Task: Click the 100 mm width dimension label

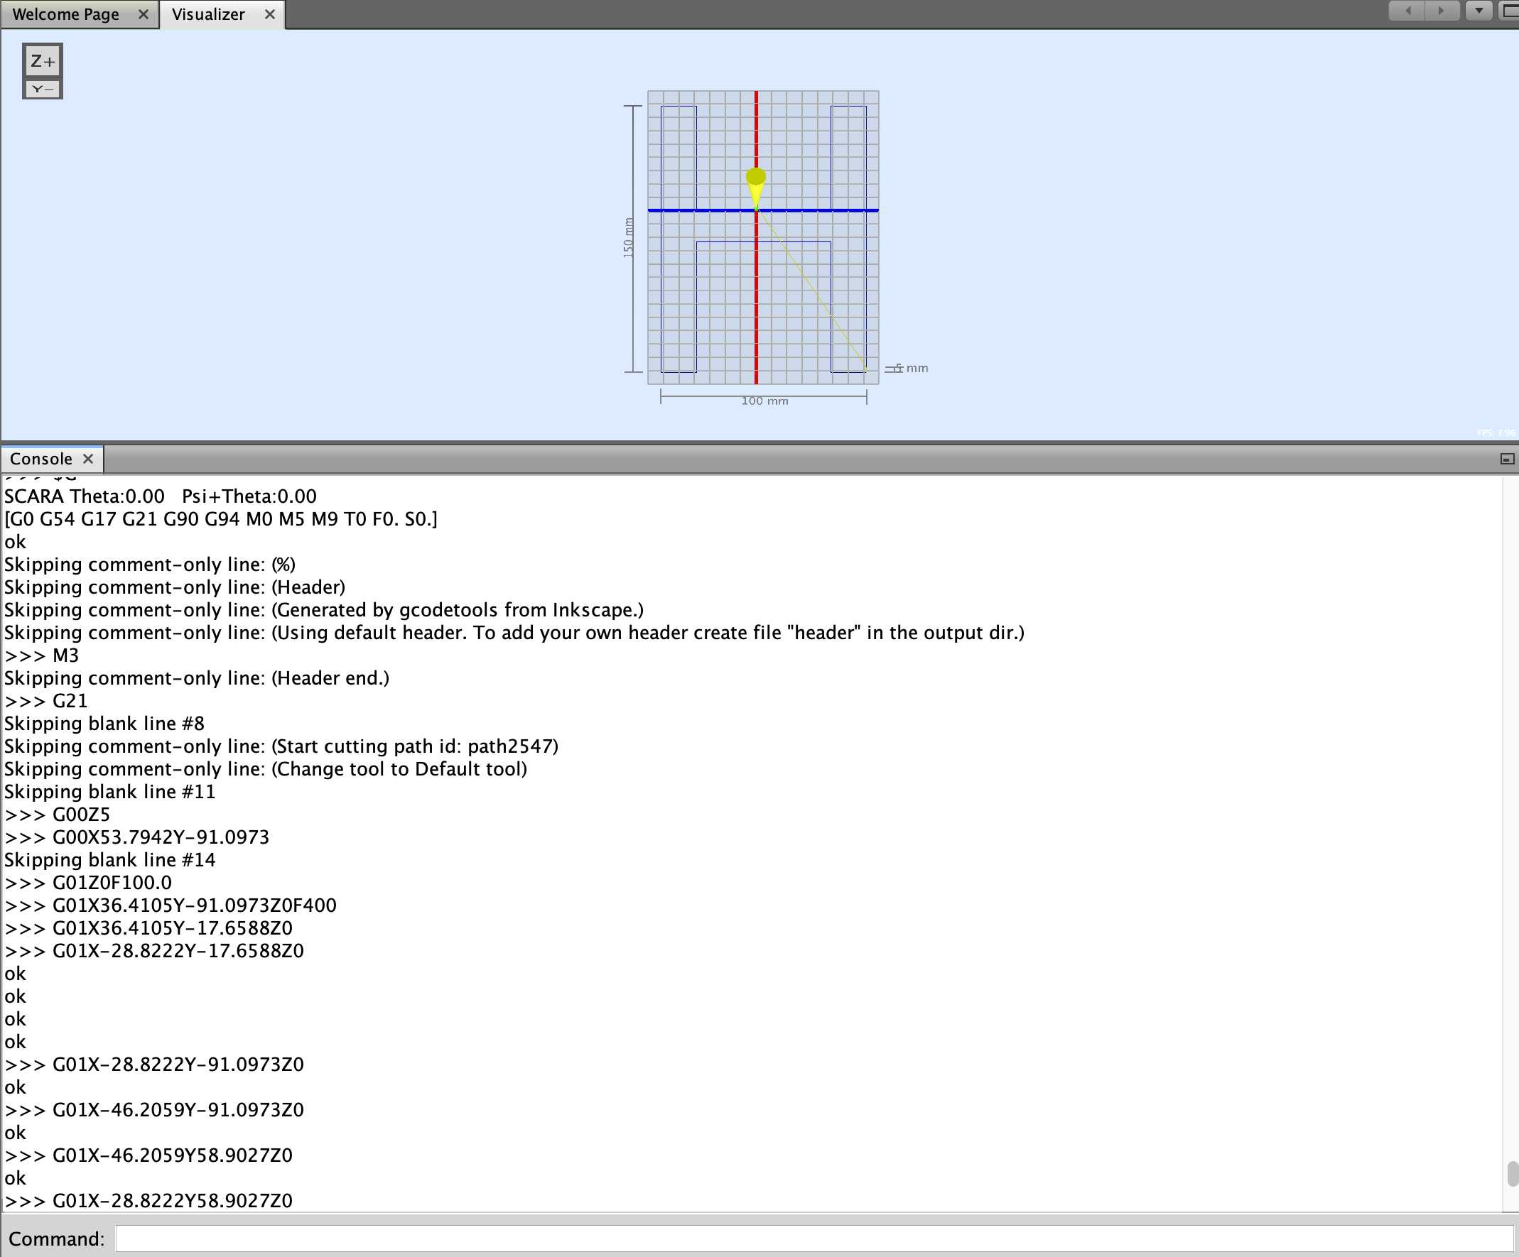Action: click(x=764, y=401)
